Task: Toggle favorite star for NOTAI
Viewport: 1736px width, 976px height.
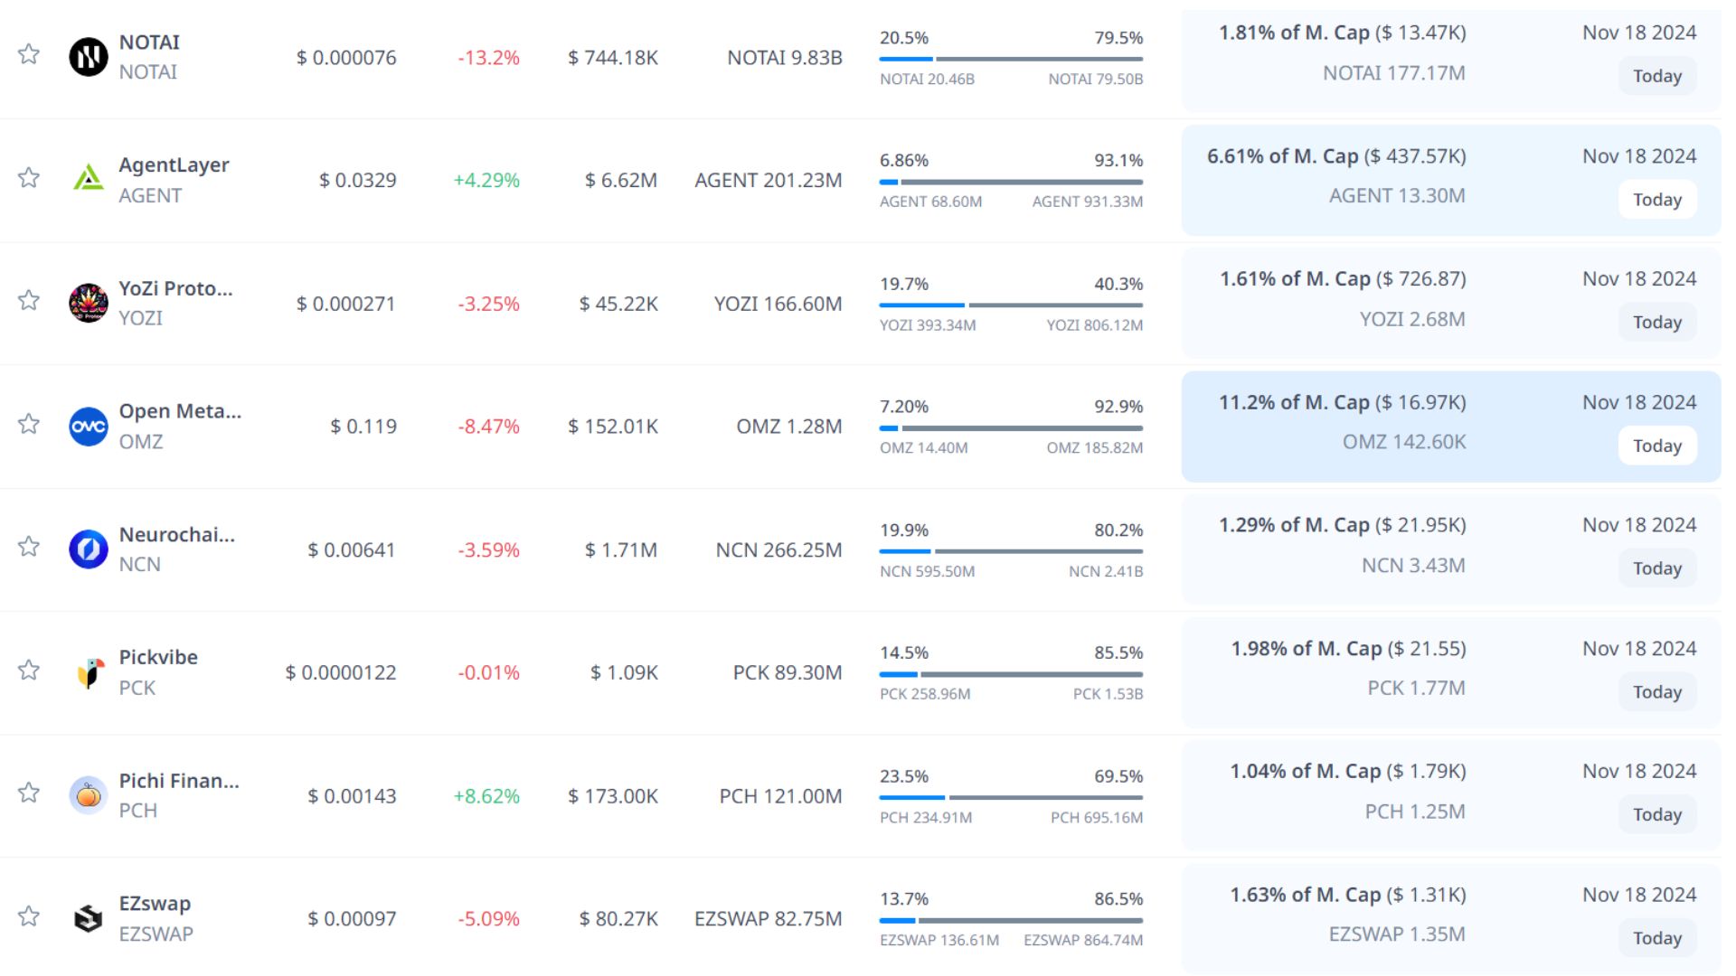Action: 29,54
